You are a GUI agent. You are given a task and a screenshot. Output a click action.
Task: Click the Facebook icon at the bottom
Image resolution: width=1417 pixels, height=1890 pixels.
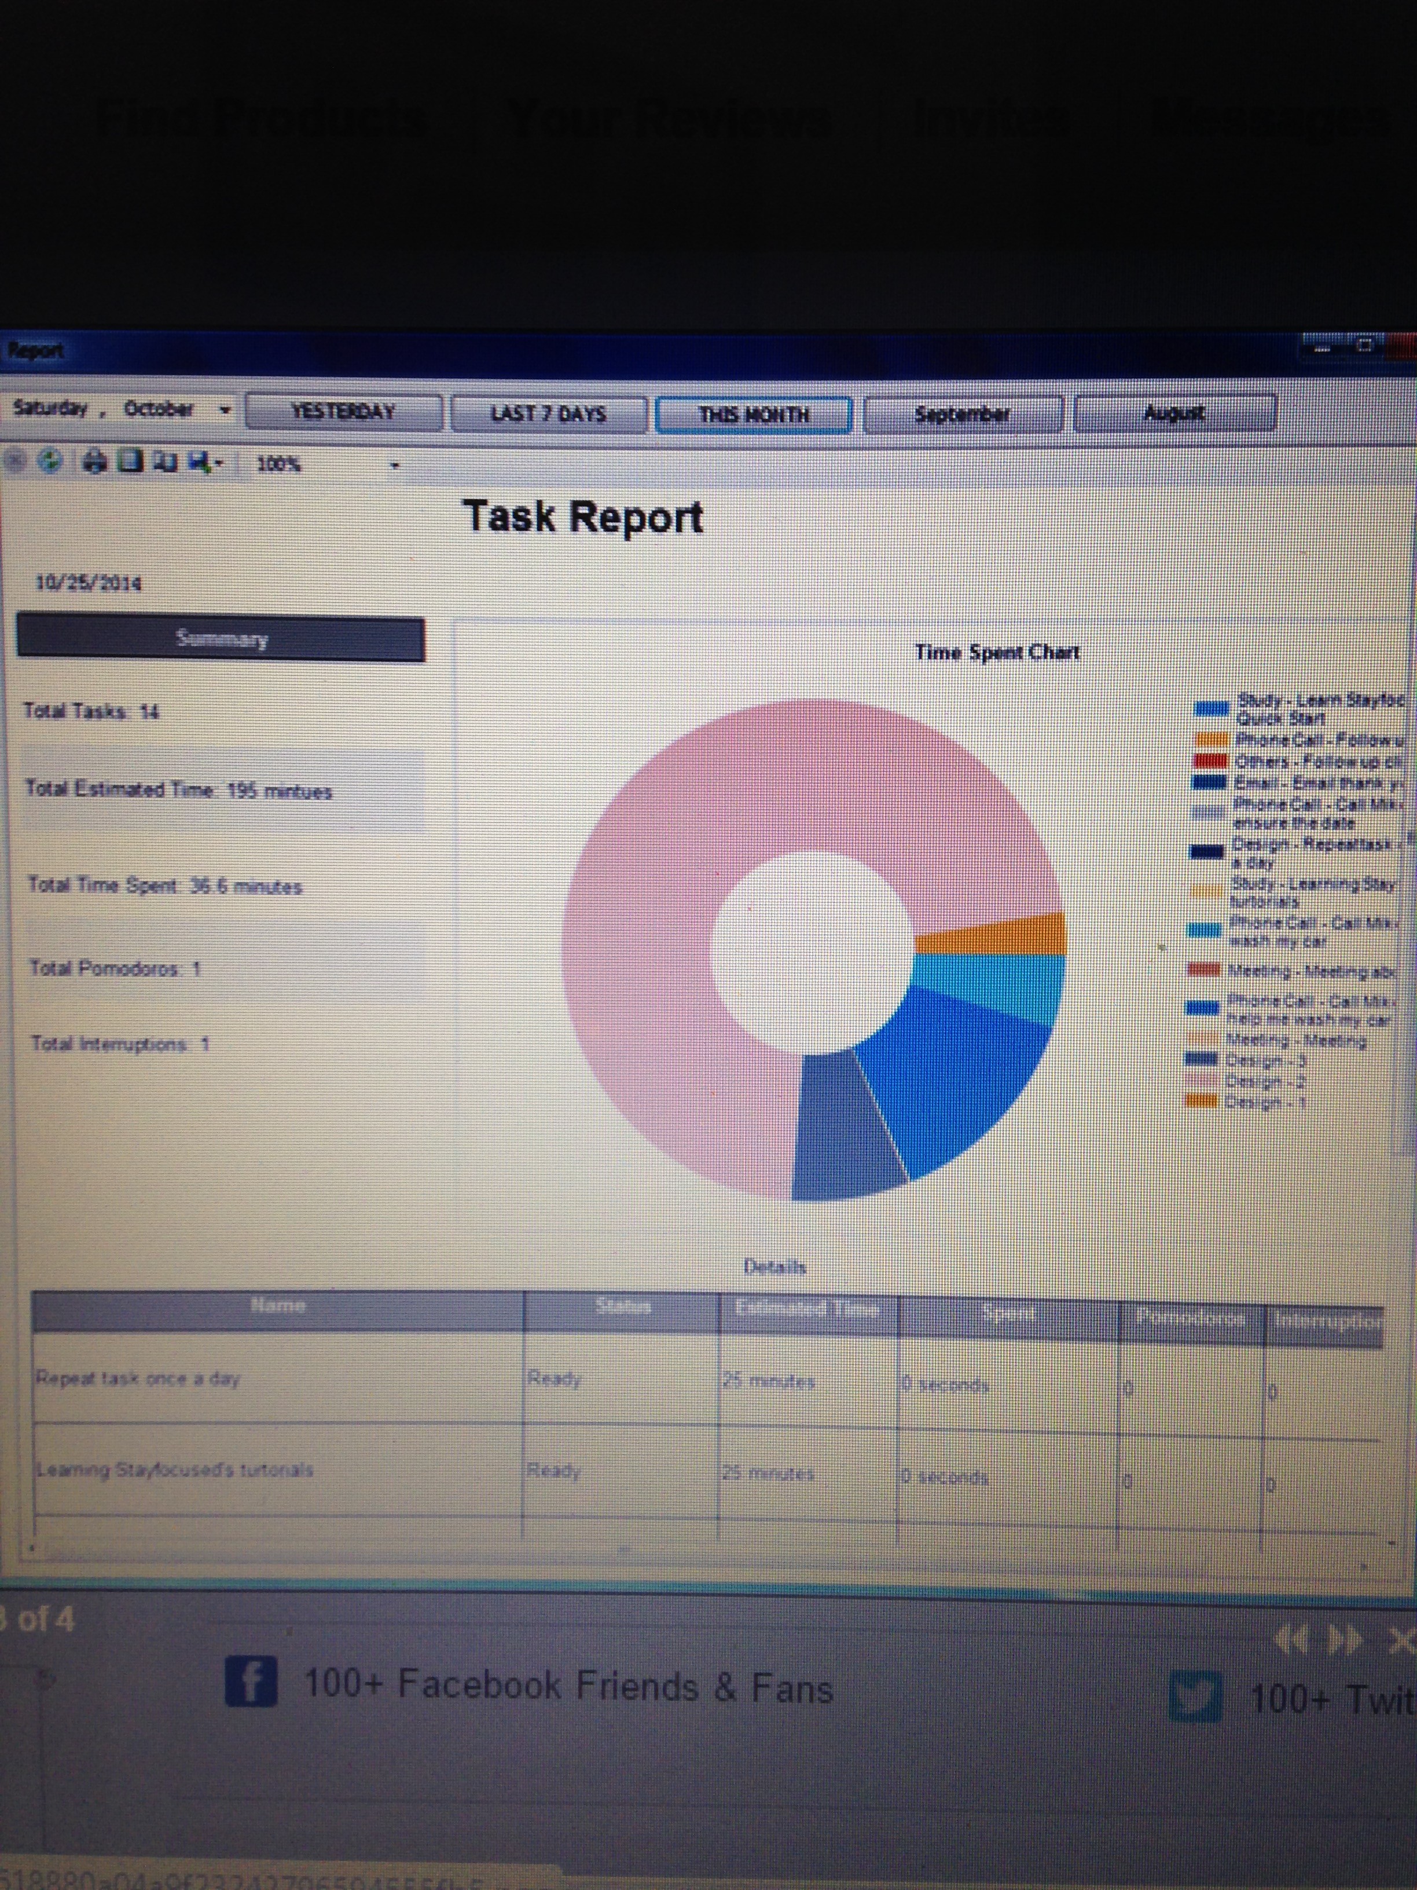pyautogui.click(x=250, y=1682)
